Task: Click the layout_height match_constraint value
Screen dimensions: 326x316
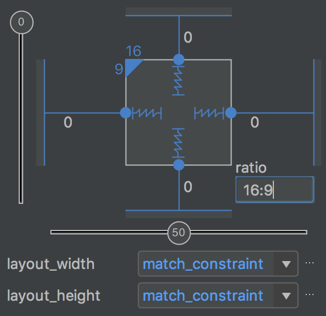Action: [203, 296]
